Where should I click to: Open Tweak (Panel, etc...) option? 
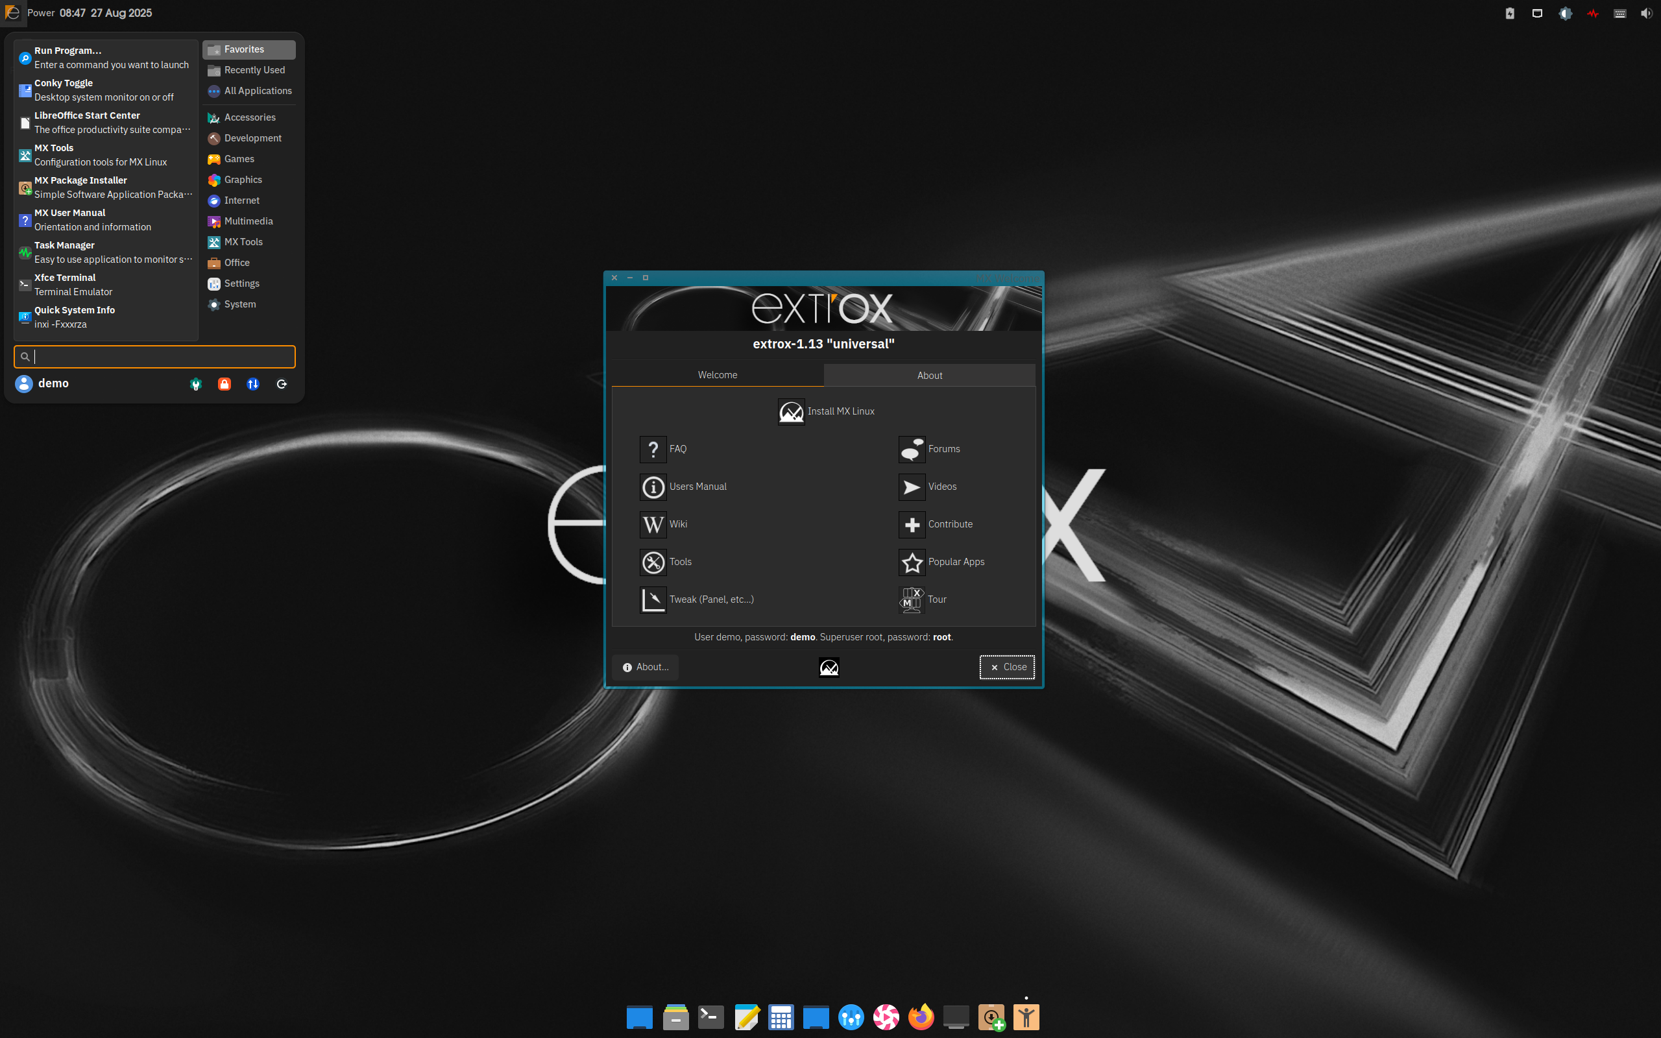pos(697,599)
